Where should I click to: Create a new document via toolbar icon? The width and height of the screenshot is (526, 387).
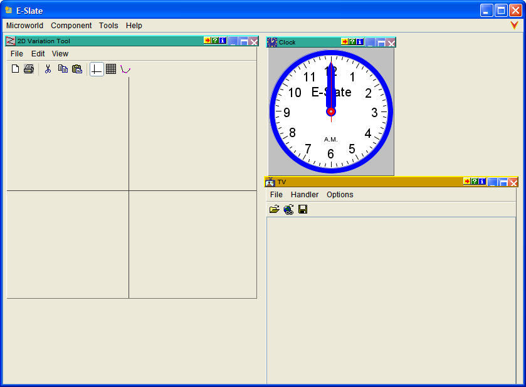pyautogui.click(x=14, y=69)
